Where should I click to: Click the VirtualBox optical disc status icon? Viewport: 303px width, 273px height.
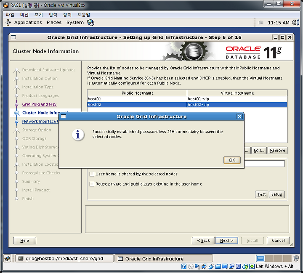[191, 266]
